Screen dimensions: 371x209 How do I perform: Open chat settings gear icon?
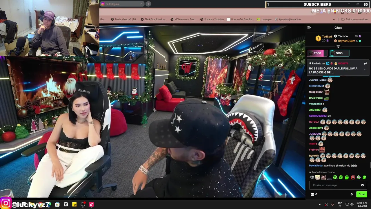click(x=352, y=194)
